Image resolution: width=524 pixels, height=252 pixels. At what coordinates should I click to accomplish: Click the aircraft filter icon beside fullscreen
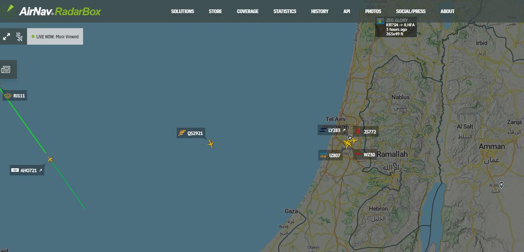[19, 37]
